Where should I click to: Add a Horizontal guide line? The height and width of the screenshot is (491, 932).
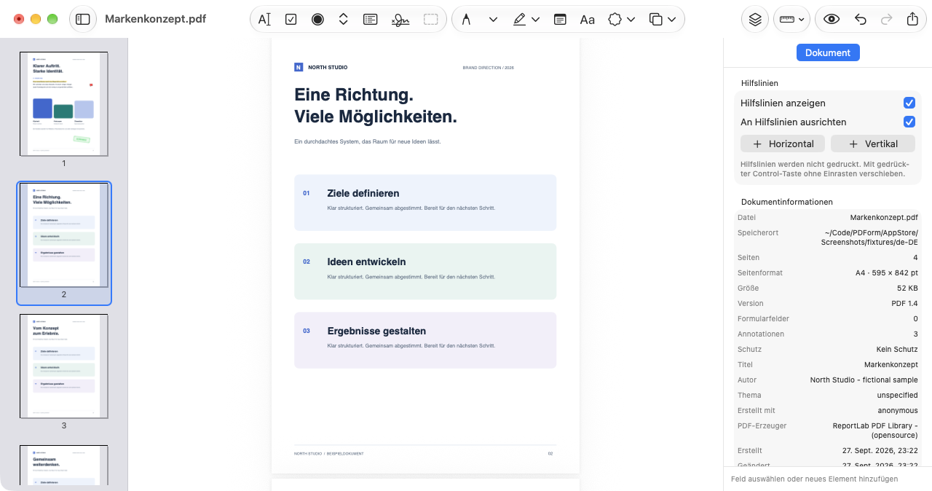tap(783, 144)
